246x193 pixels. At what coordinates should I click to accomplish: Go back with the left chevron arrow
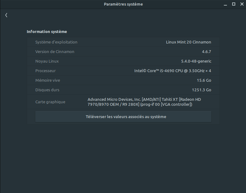pyautogui.click(x=6, y=15)
